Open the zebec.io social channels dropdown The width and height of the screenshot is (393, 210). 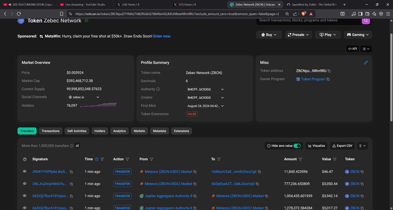pos(84,97)
